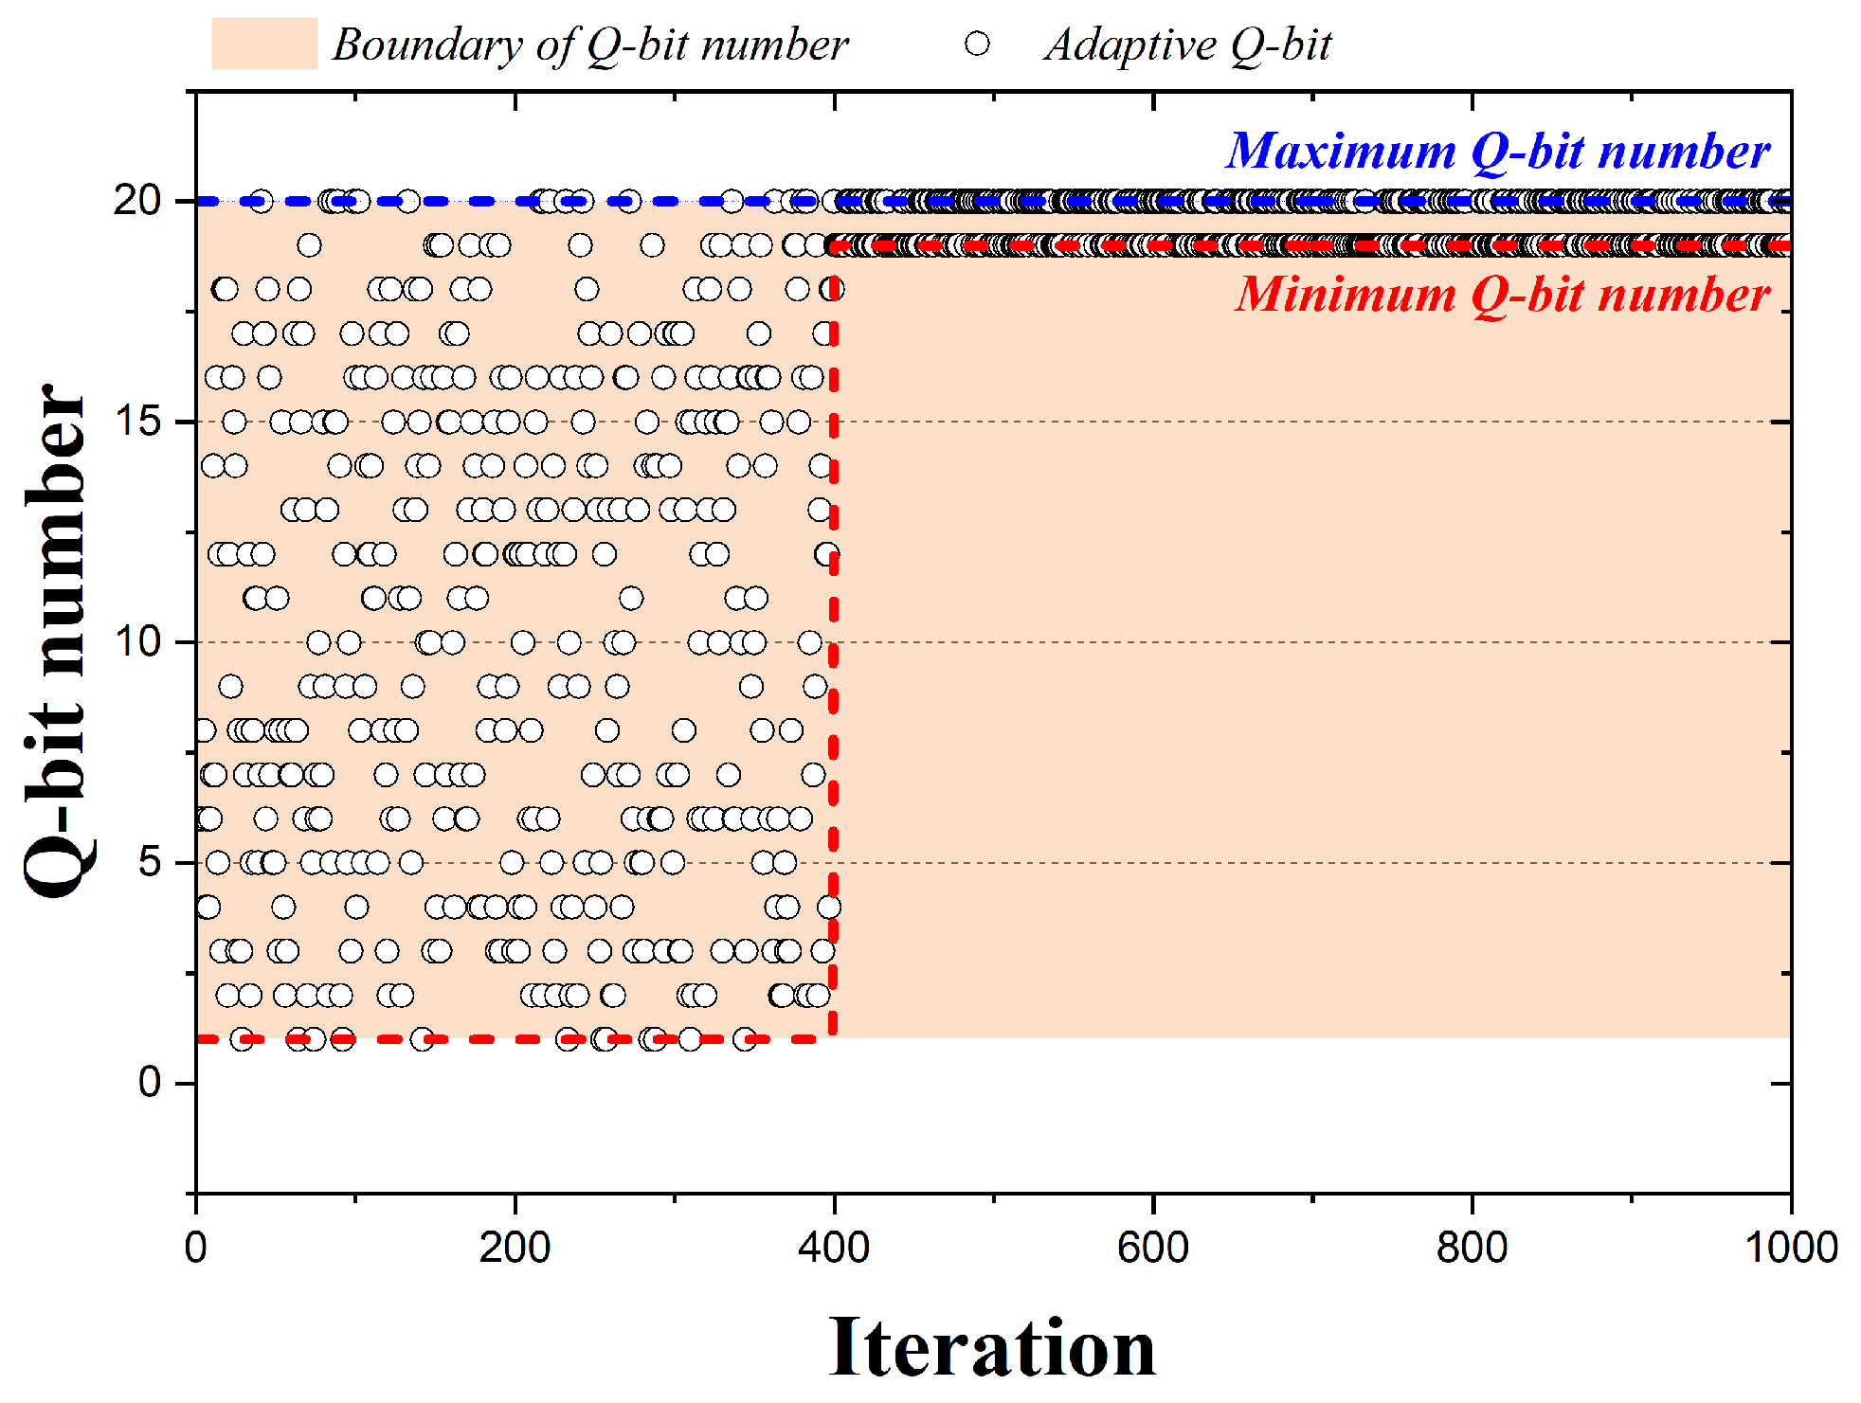Click the 'Adaptive Q-bit' legend label
The image size is (1861, 1403).
[1187, 45]
